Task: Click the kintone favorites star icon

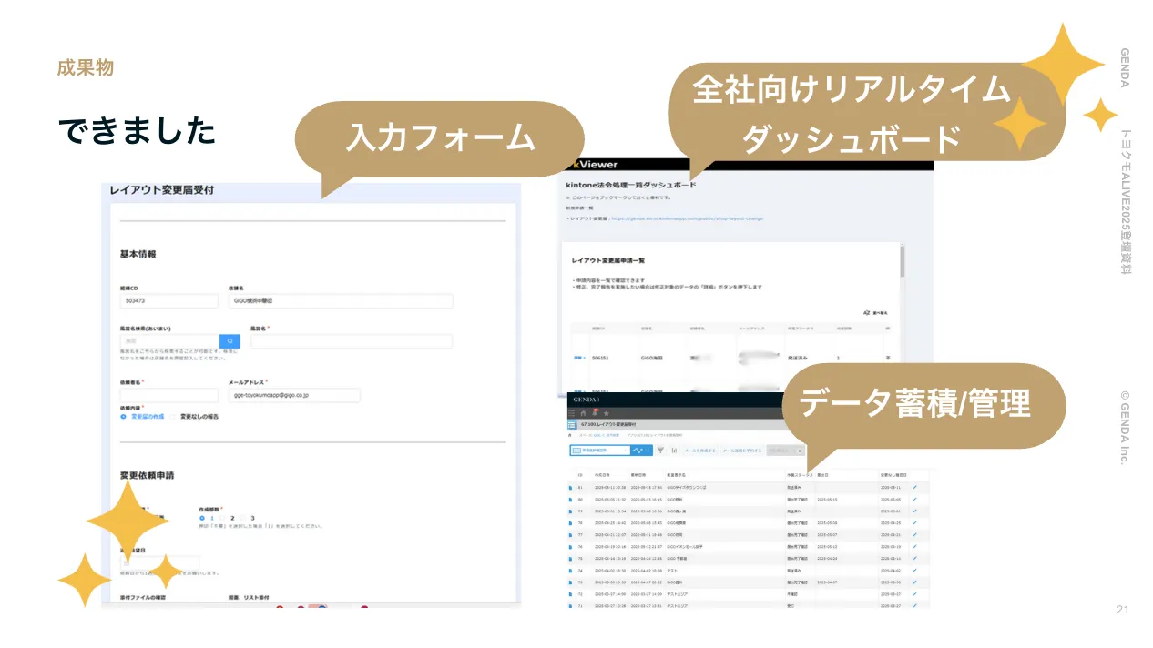Action: pos(606,412)
